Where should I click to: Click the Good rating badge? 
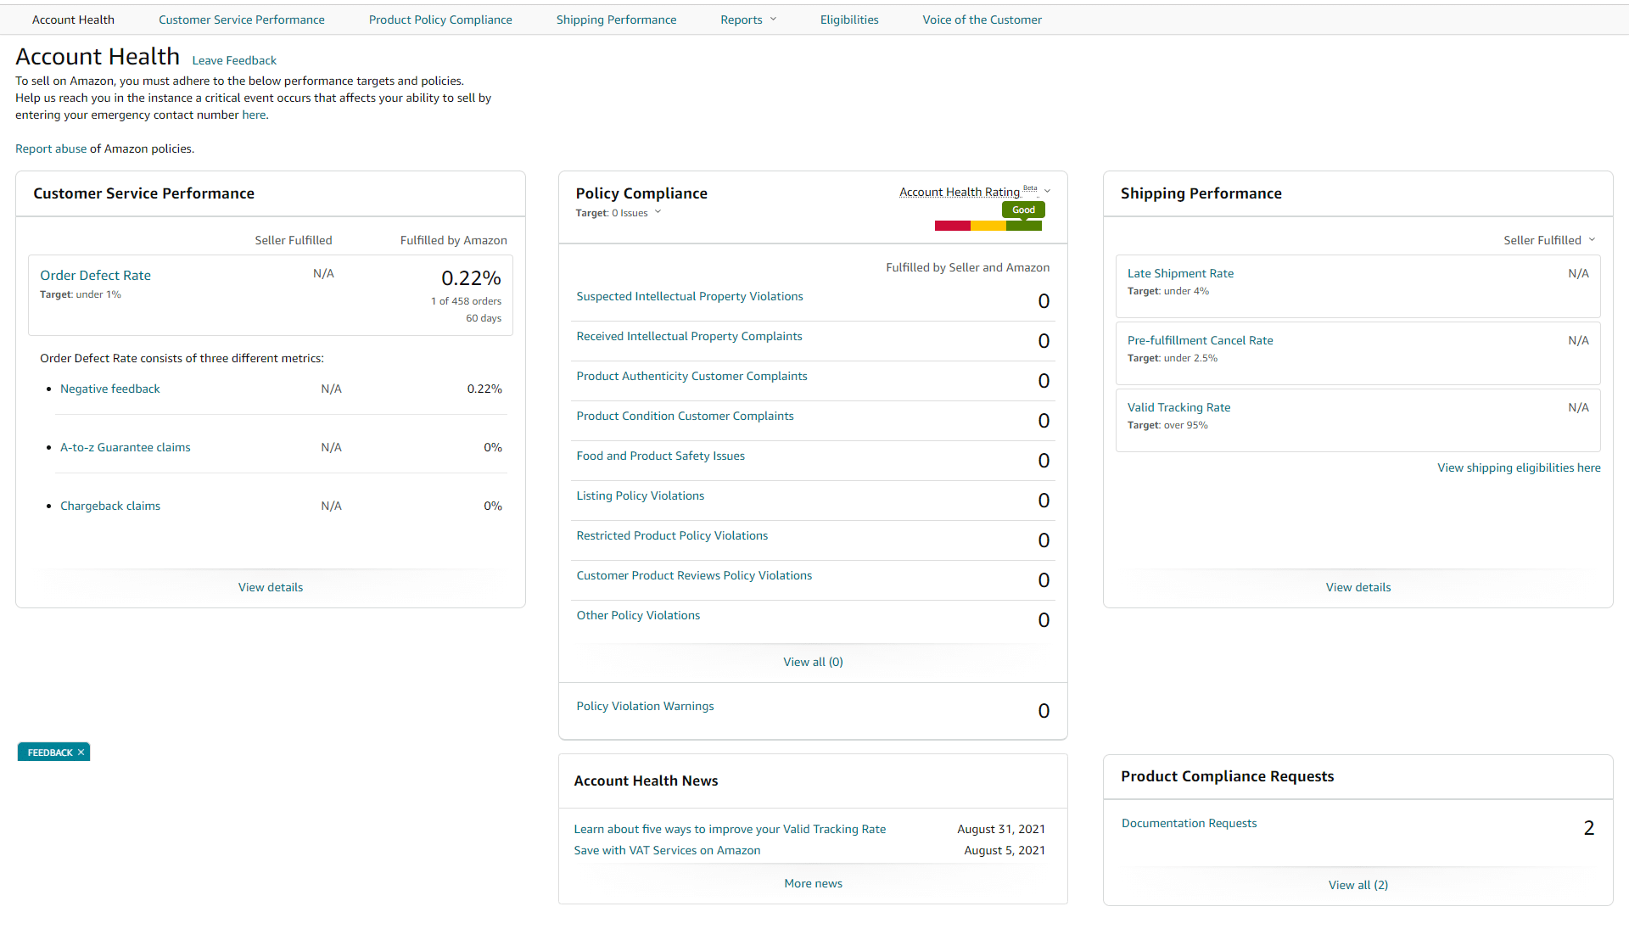point(1023,210)
